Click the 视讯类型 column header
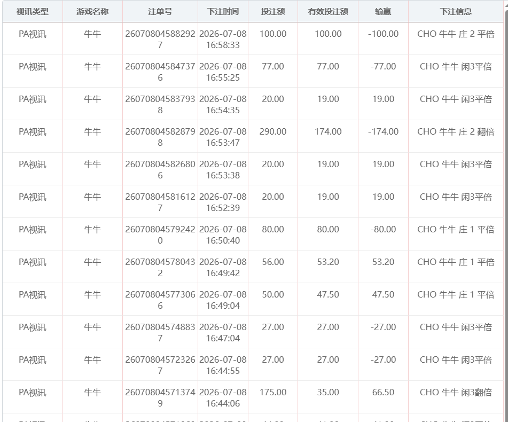 click(33, 12)
